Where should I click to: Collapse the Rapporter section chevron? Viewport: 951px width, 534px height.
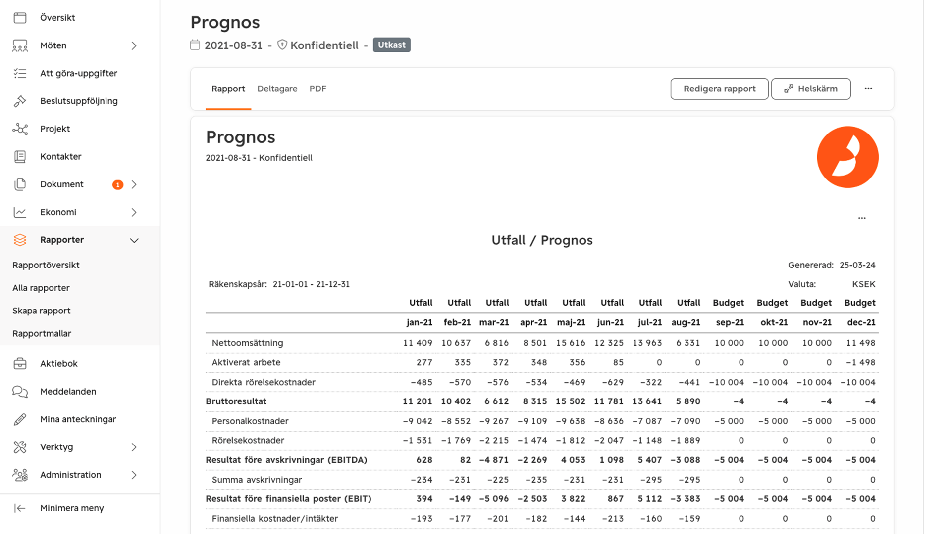[134, 240]
